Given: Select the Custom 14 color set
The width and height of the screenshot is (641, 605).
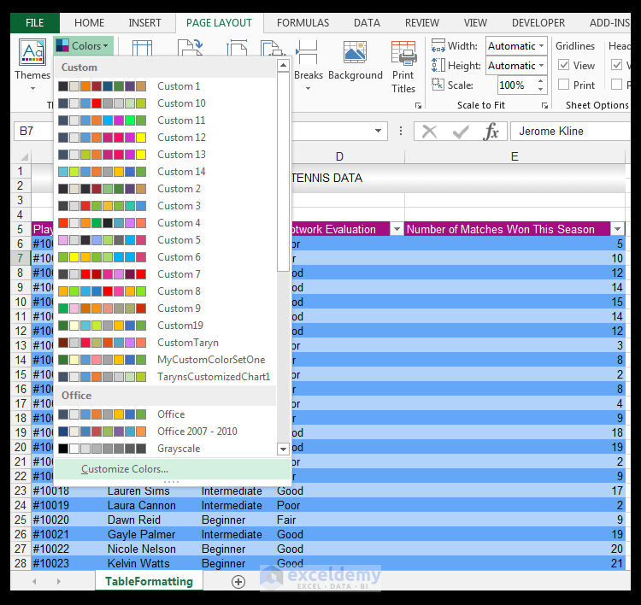Looking at the screenshot, I should (x=167, y=172).
